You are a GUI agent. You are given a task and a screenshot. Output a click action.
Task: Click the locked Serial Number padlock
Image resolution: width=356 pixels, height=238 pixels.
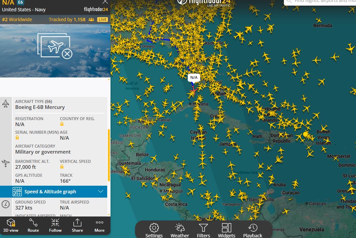tap(17, 138)
